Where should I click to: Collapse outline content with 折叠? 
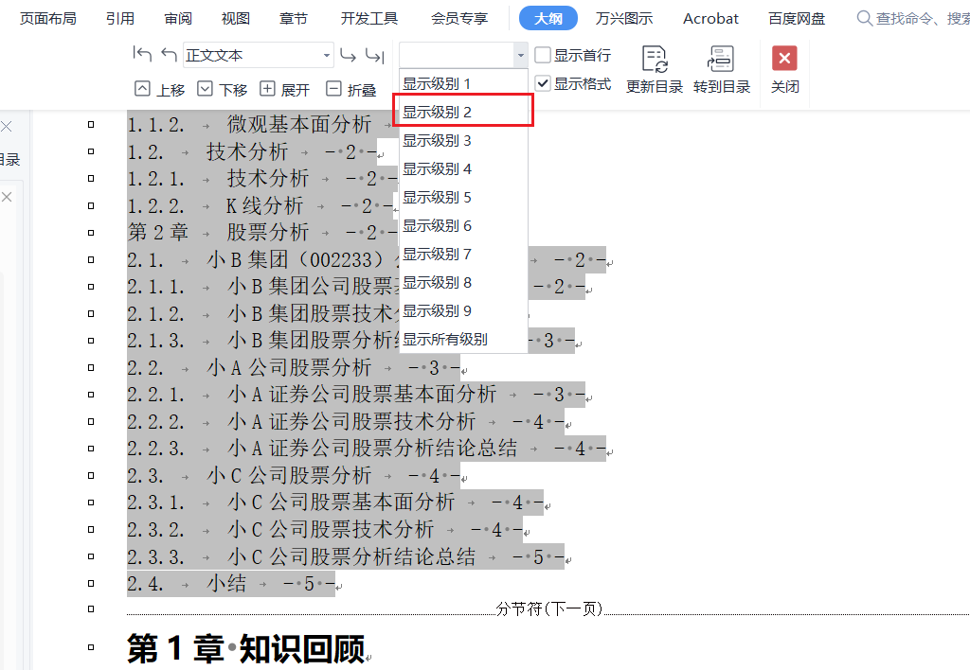[x=350, y=89]
